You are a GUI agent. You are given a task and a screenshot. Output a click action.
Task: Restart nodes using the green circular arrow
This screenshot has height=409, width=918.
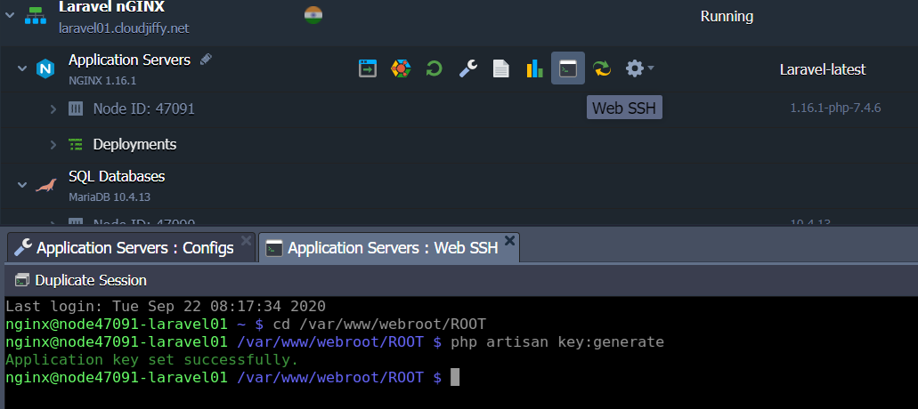pyautogui.click(x=434, y=68)
